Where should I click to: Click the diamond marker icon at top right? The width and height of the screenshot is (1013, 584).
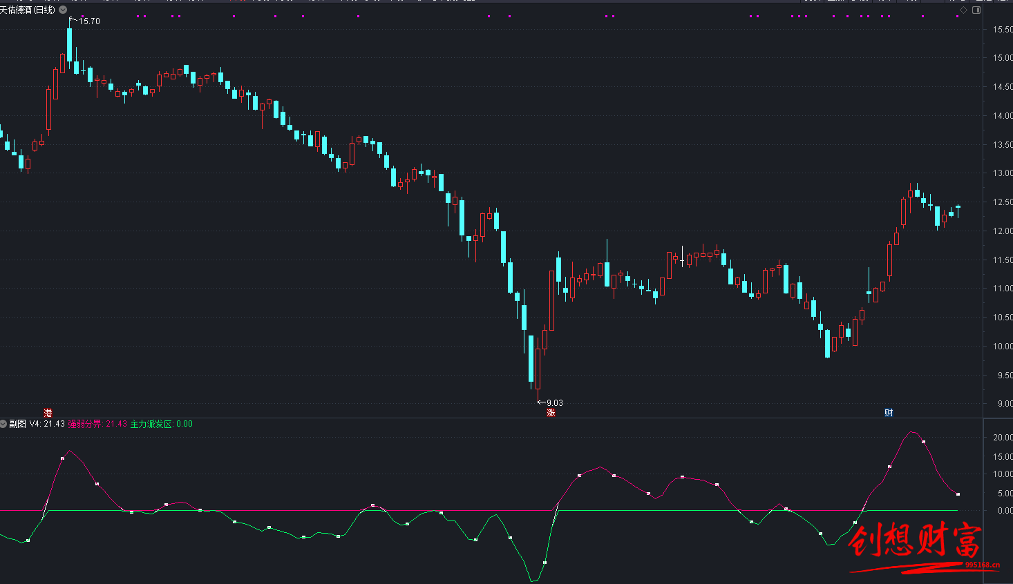click(963, 10)
